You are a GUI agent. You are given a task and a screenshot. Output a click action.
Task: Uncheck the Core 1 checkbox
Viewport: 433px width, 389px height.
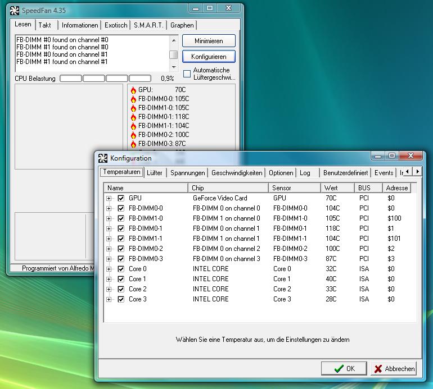click(121, 279)
